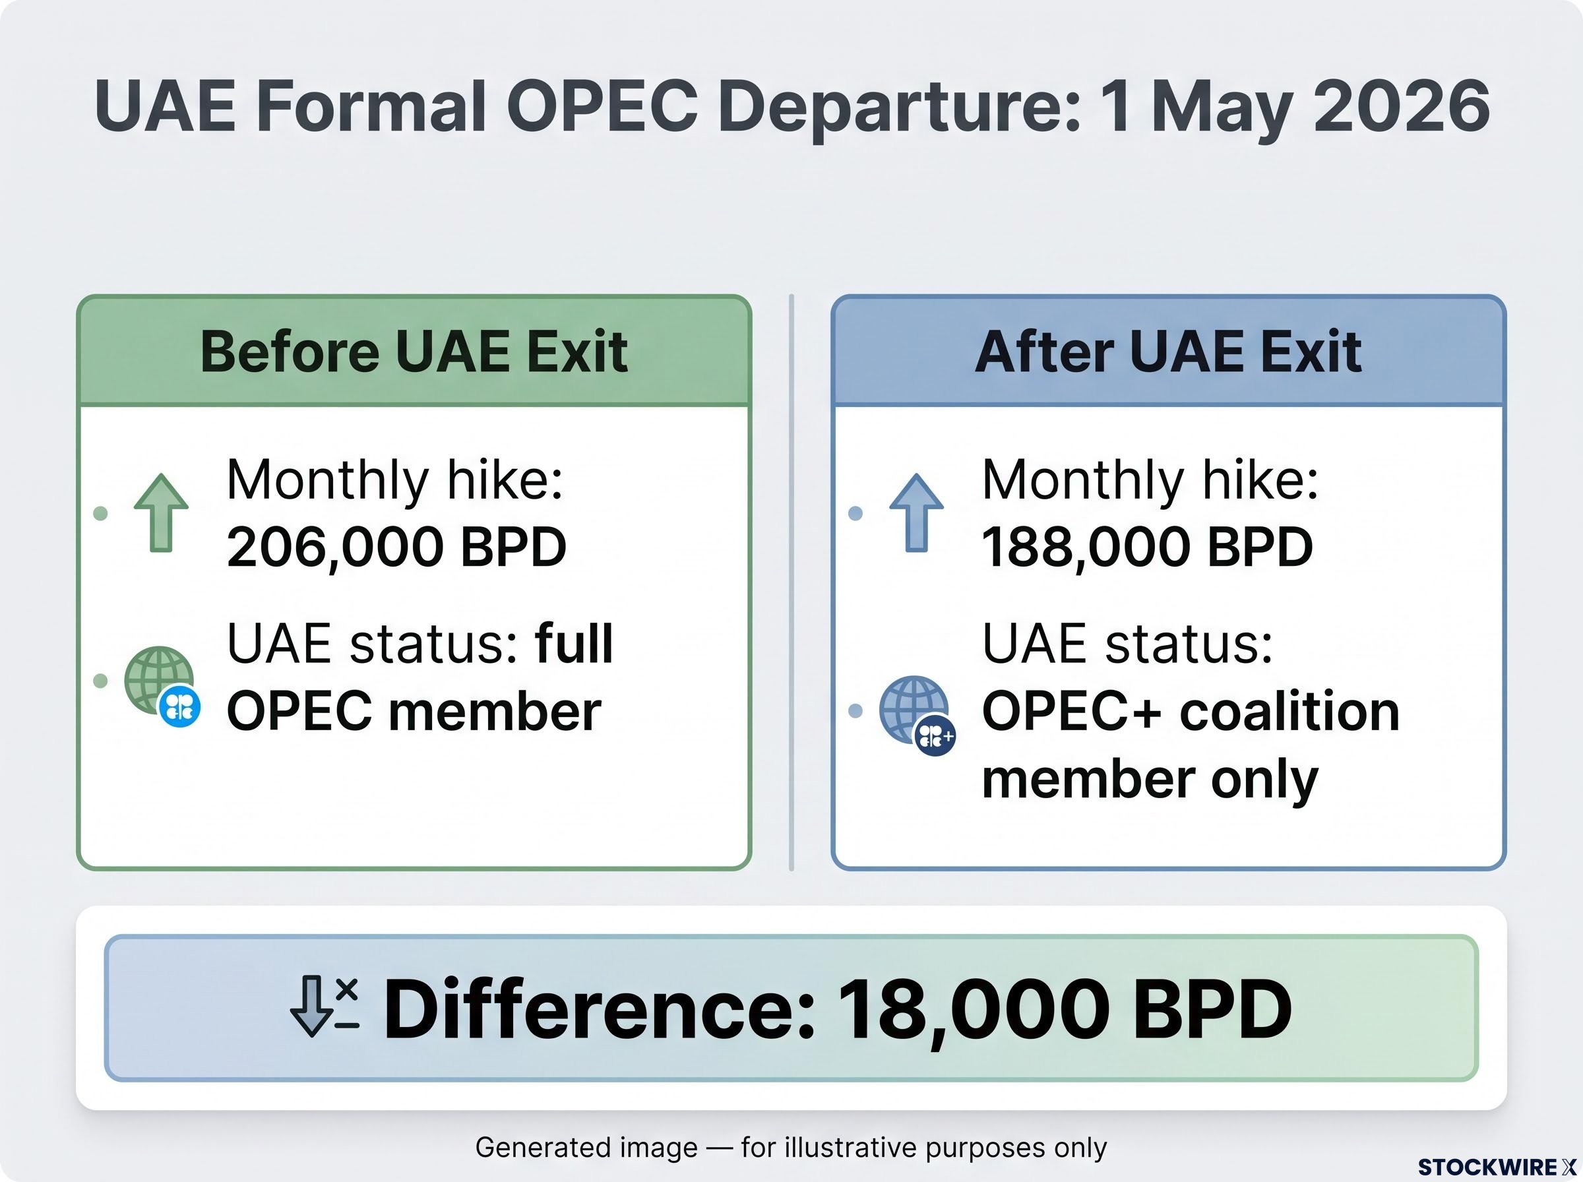Click the light-blue OPEC logo badge

179,707
